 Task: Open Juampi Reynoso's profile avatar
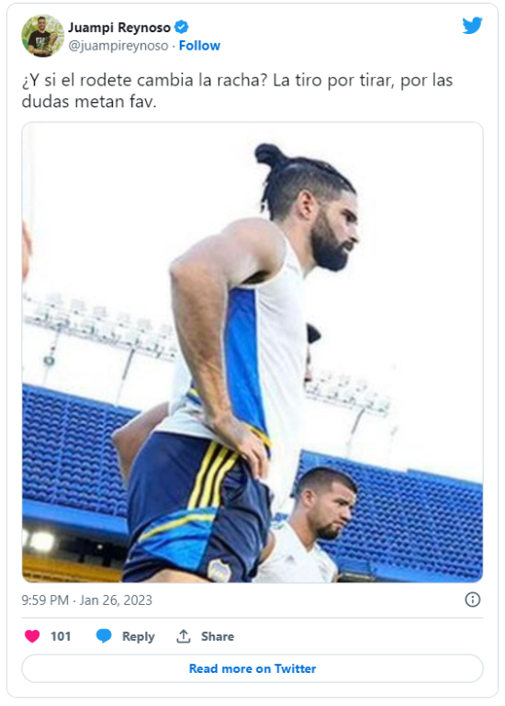pos(43,36)
